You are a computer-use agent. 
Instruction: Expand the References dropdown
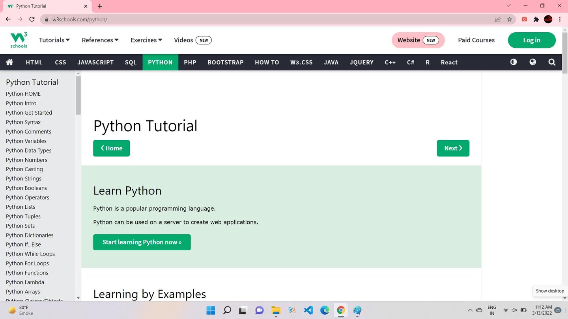click(100, 40)
